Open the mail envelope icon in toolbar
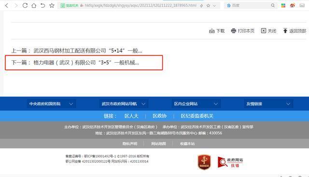Image resolution: width=309 pixels, height=177 pixels. pyautogui.click(x=302, y=5)
